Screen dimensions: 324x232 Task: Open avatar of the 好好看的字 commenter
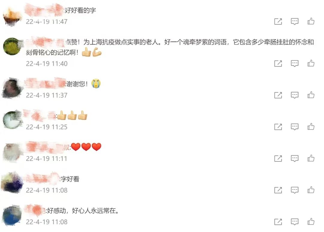[x=12, y=17]
